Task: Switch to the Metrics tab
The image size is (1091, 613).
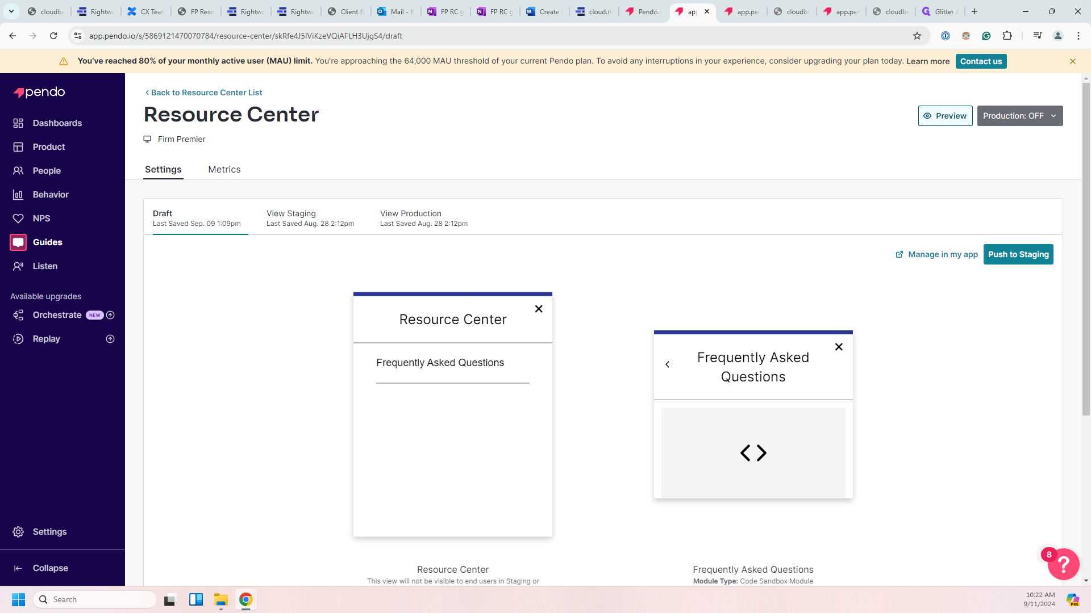Action: pos(224,170)
